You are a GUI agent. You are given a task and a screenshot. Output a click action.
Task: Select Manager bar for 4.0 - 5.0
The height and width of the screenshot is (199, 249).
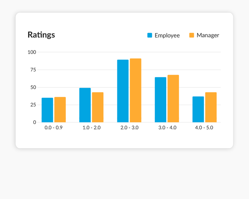pyautogui.click(x=211, y=107)
